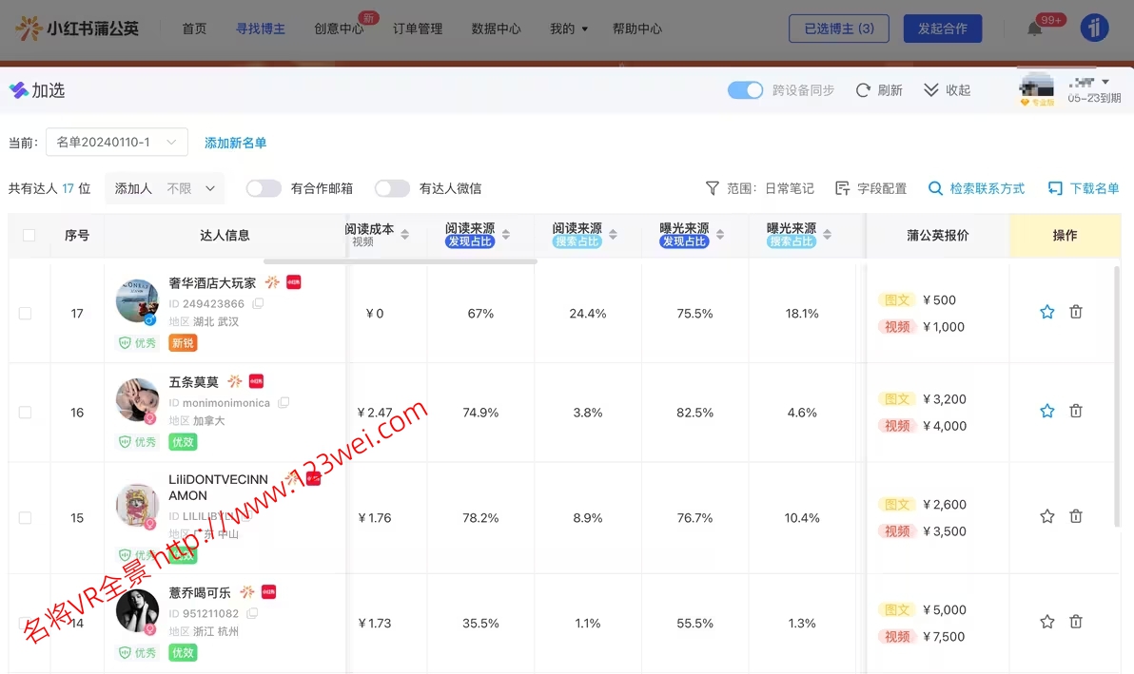This screenshot has width=1134, height=674.
Task: Collapse the panel with 收起
Action: tap(946, 89)
